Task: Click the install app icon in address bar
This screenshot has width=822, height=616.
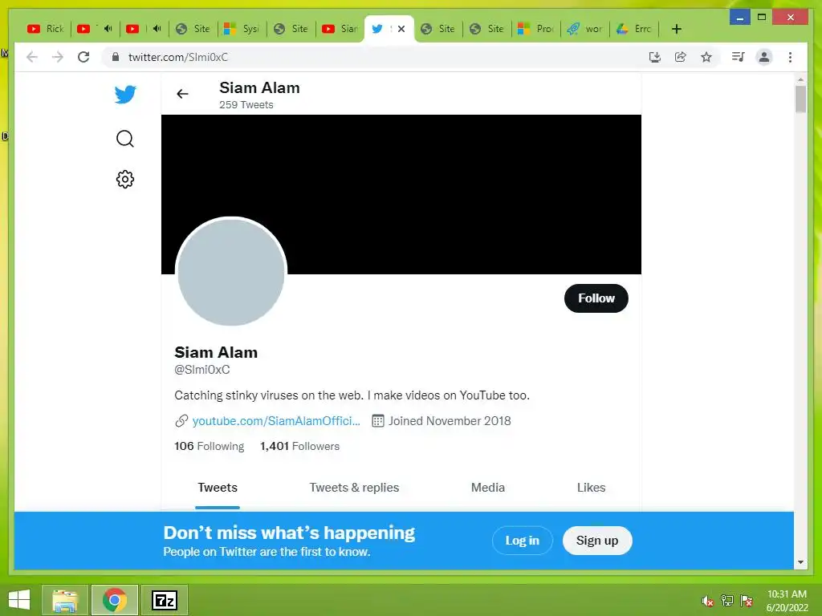Action: [x=655, y=57]
